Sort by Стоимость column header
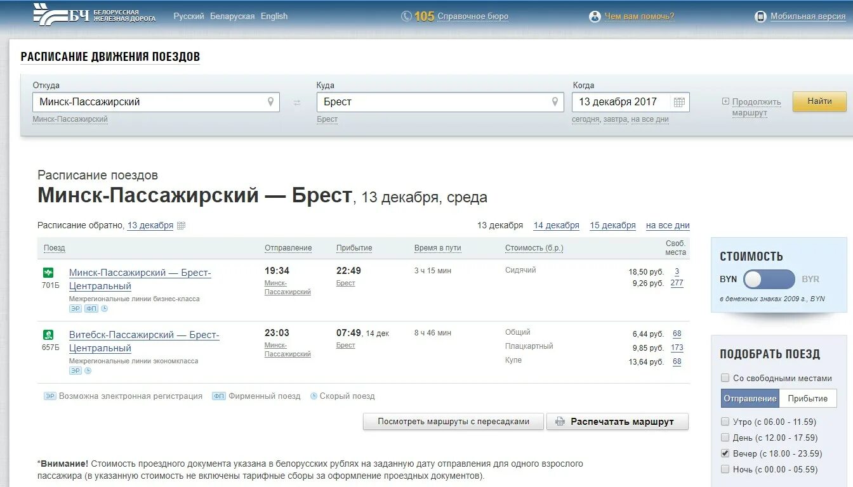The image size is (853, 487). 534,248
